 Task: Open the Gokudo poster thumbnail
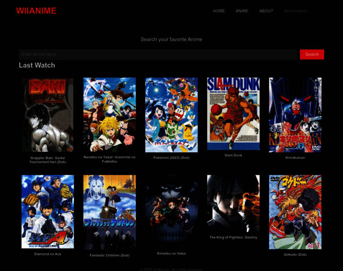click(295, 212)
